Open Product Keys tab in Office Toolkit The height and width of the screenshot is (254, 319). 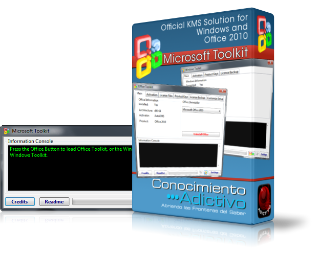point(181,97)
